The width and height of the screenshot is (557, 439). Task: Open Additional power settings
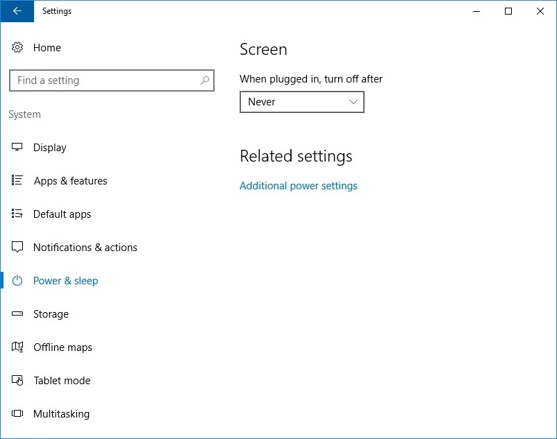tap(298, 186)
